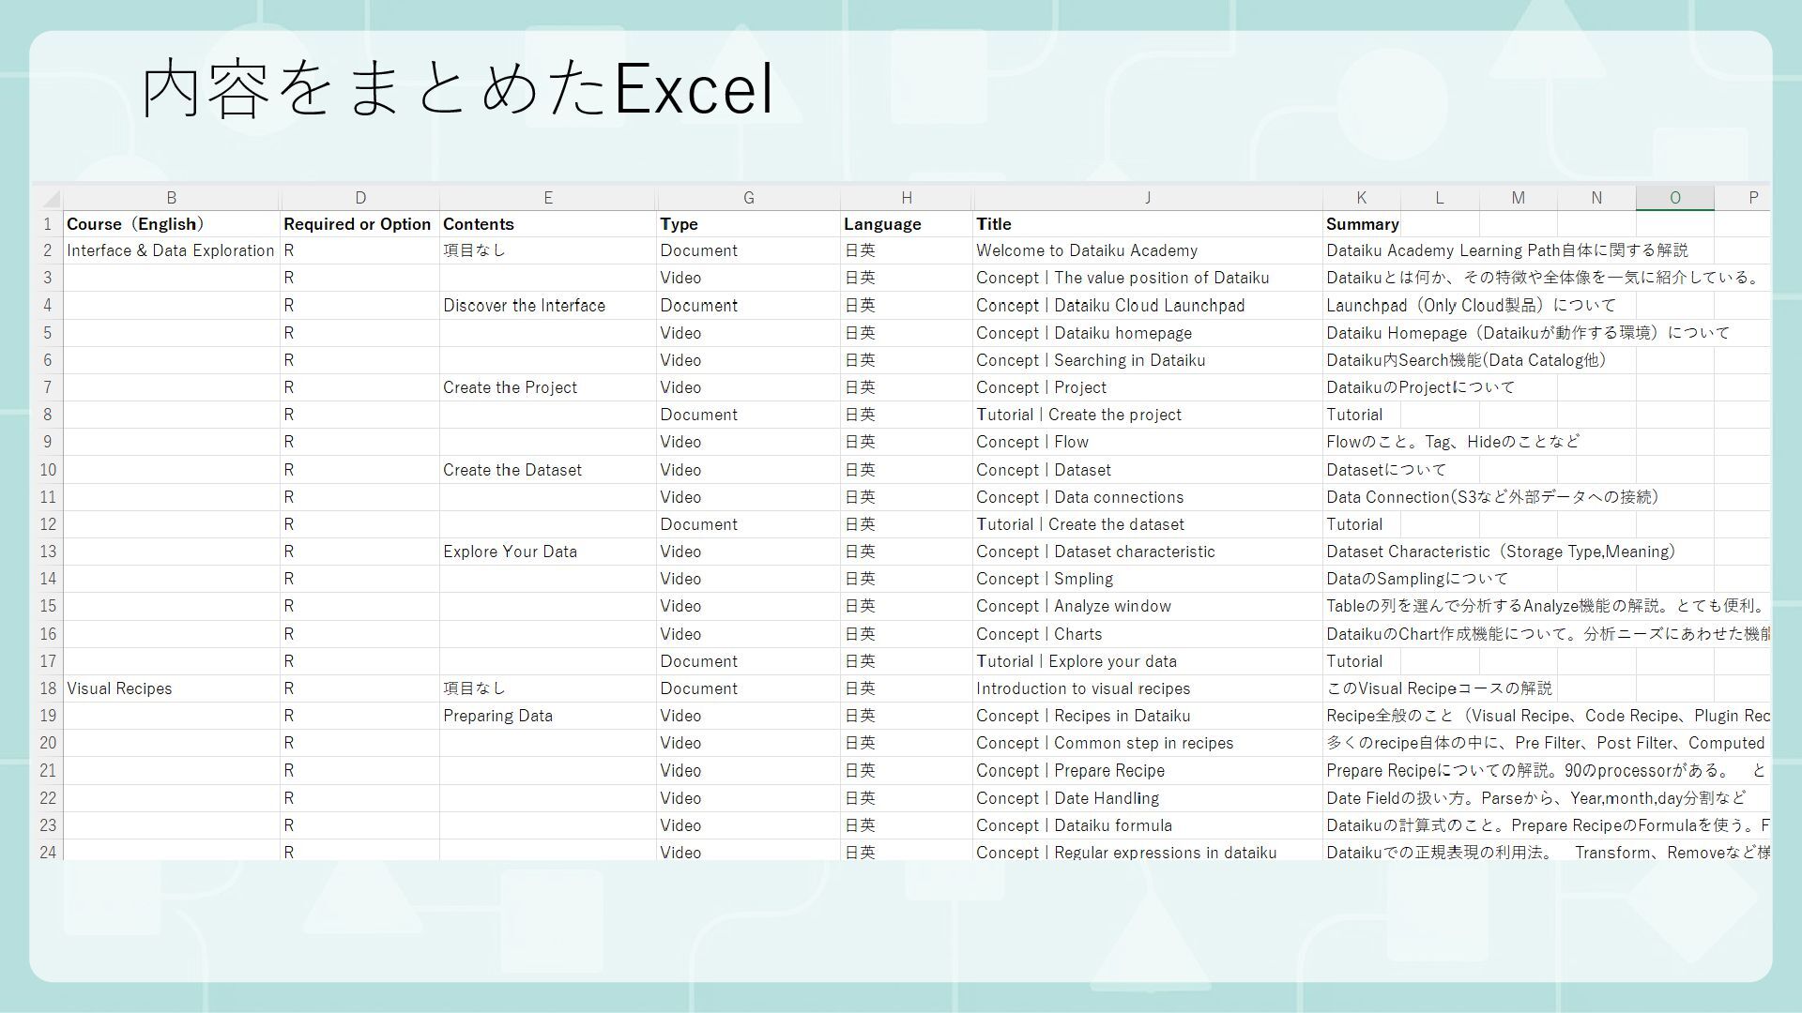Select 'Discover the Interface' cell

[x=548, y=306]
